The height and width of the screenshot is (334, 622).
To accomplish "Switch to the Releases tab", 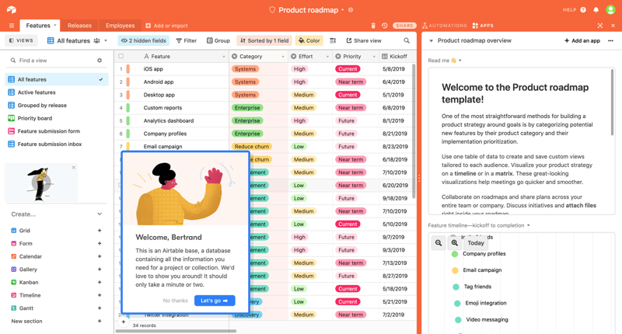I will click(x=79, y=26).
